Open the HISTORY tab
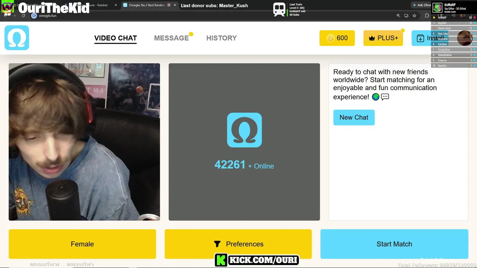The height and width of the screenshot is (268, 477). click(x=221, y=38)
